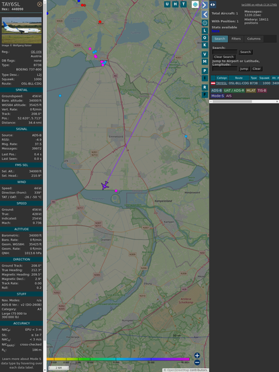Click the T map toggle button

pos(184,4)
